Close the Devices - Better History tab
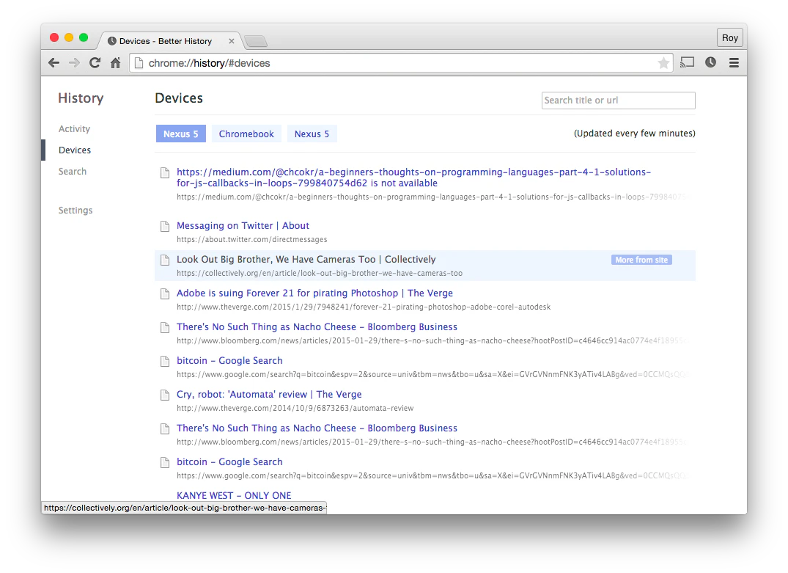 pos(231,41)
